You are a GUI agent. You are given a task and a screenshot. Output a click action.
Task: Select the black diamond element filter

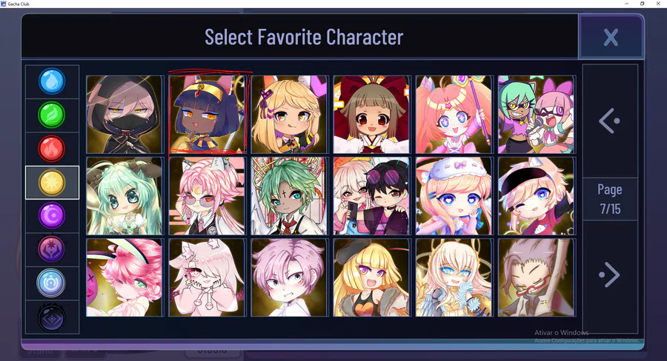point(52,317)
